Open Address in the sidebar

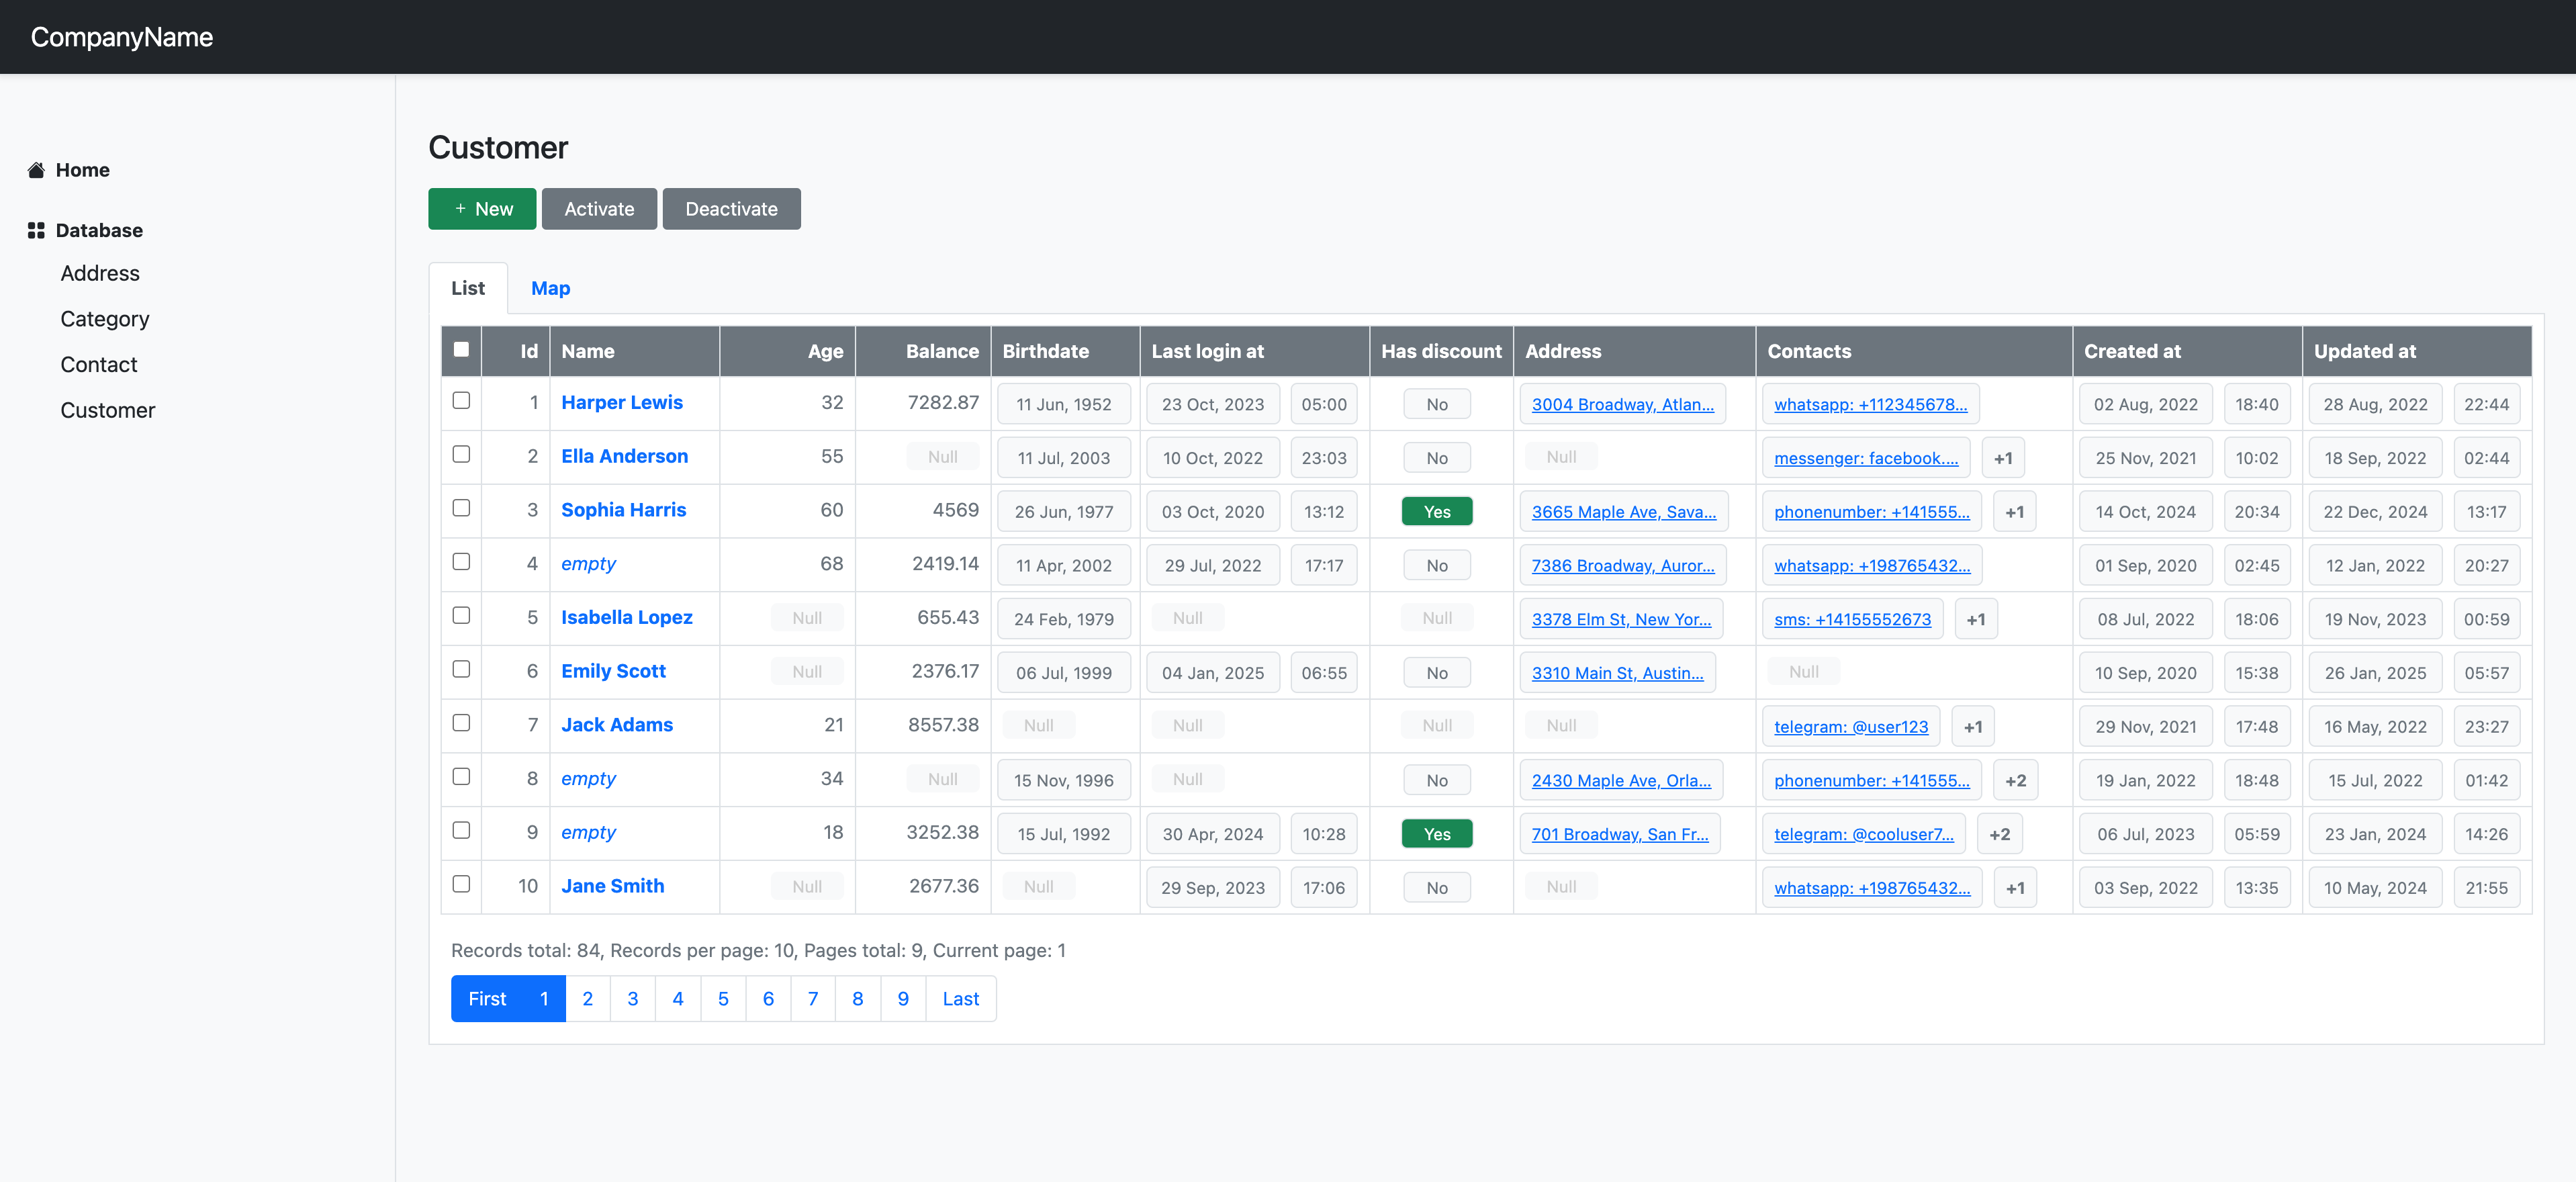100,273
